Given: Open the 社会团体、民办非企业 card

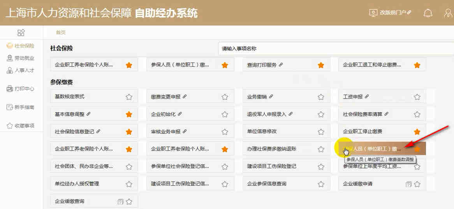Looking at the screenshot, I should click(x=94, y=166).
